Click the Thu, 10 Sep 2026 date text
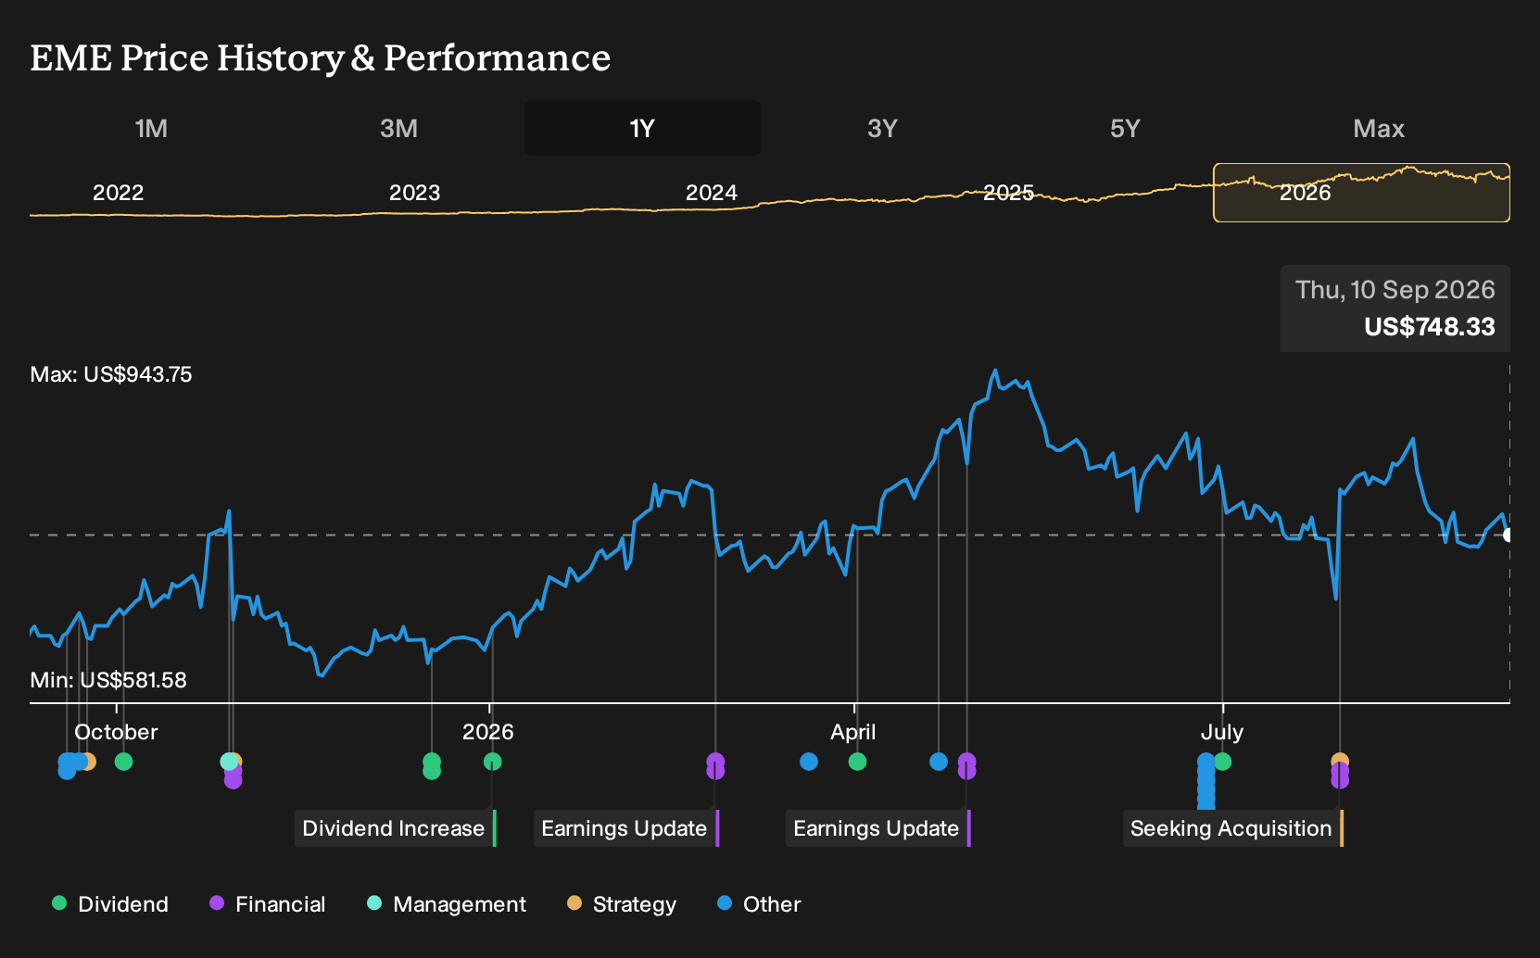The height and width of the screenshot is (958, 1540). click(1395, 290)
